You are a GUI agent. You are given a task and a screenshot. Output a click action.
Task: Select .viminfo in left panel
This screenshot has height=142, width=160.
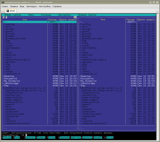[x=40, y=121]
